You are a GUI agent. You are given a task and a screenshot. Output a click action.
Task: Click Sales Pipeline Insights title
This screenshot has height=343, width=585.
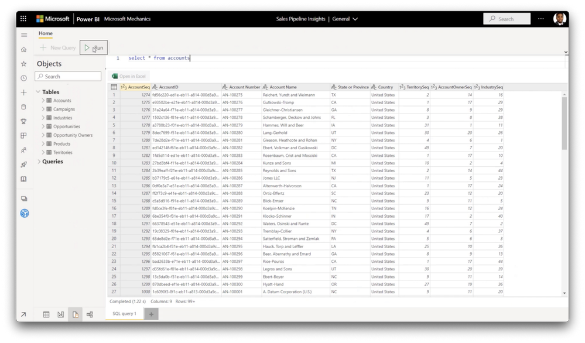click(x=301, y=19)
